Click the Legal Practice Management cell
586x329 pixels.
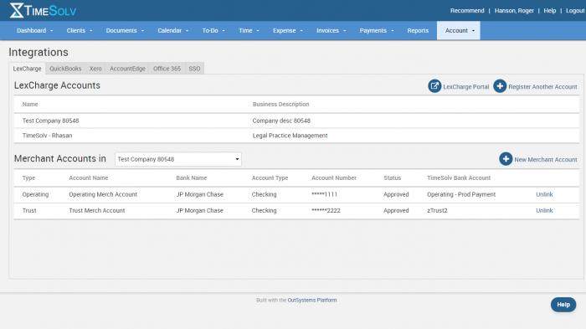tap(290, 136)
